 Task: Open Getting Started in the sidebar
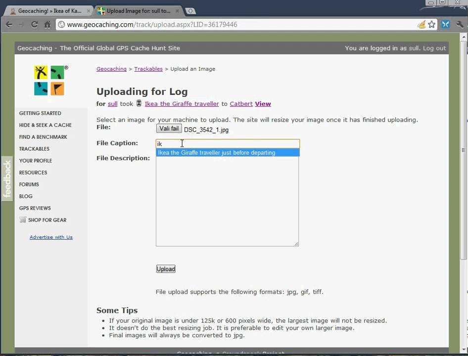pyautogui.click(x=40, y=113)
